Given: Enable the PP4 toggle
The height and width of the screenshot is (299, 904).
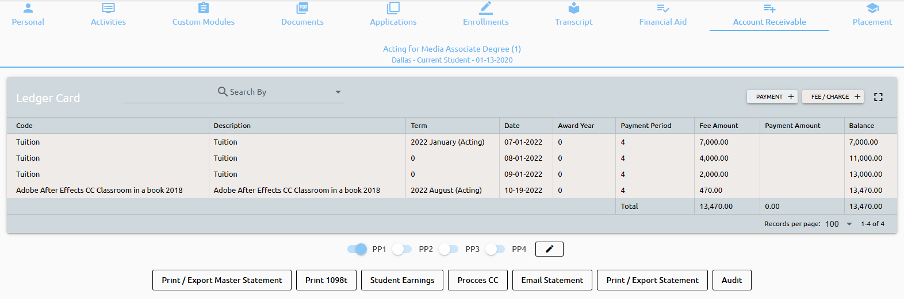Looking at the screenshot, I should click(495, 249).
